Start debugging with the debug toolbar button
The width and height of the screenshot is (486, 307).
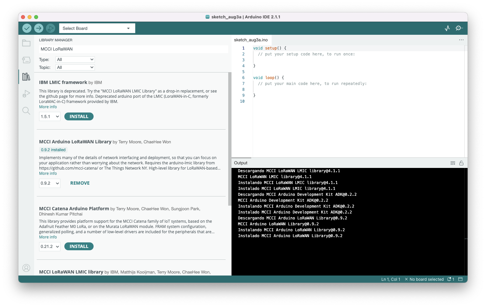[50, 28]
